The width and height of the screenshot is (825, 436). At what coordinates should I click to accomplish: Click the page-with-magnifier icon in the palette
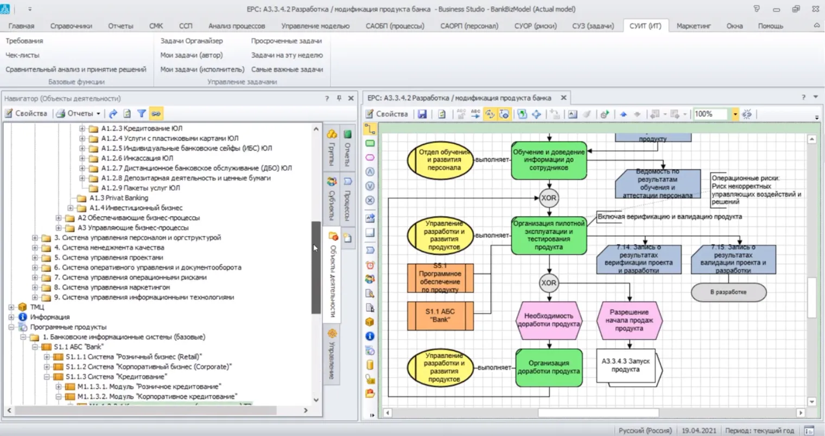coord(370,293)
